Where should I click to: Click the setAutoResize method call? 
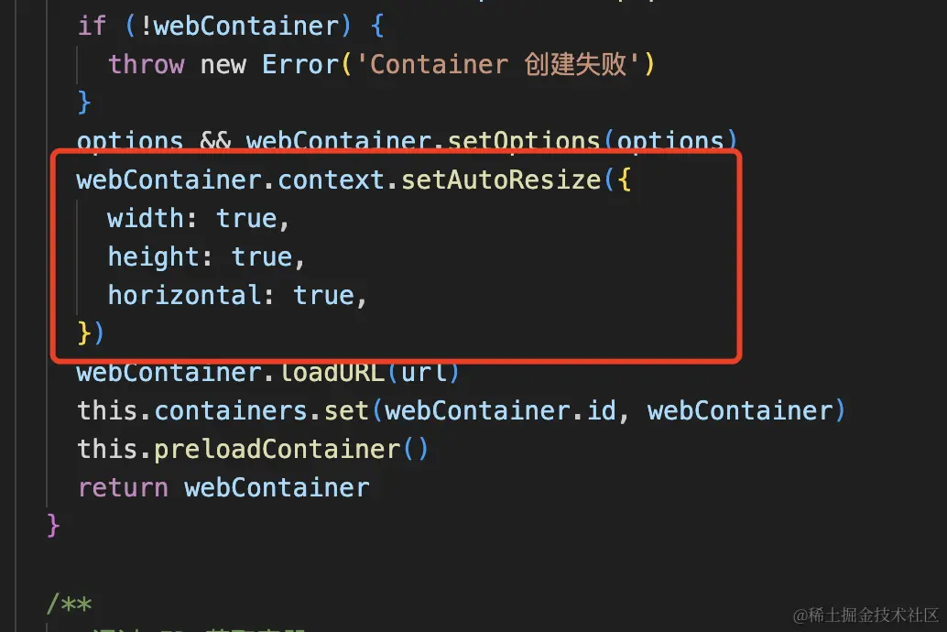pos(501,180)
